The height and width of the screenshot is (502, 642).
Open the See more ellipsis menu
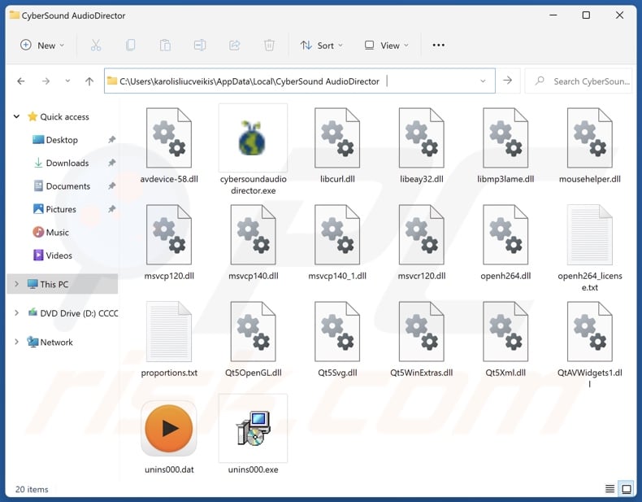(x=439, y=45)
